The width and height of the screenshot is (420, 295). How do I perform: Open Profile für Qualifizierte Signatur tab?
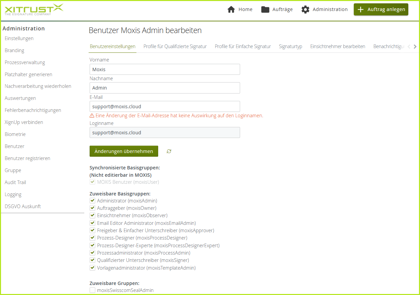pos(175,46)
